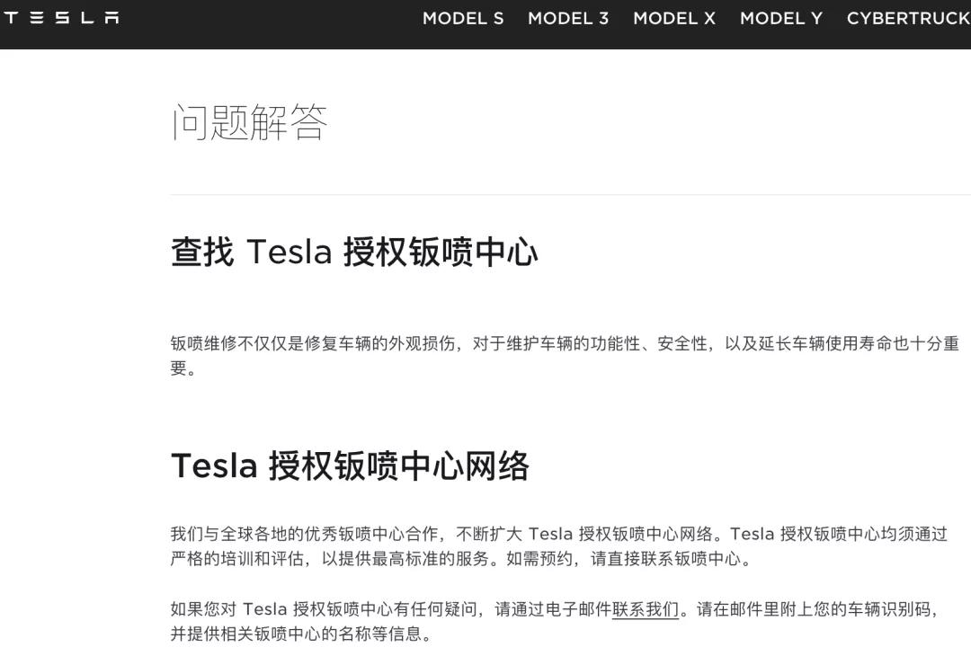Click the 查找 Tesla 授权钣喷中心 heading
The height and width of the screenshot is (656, 971).
354,253
